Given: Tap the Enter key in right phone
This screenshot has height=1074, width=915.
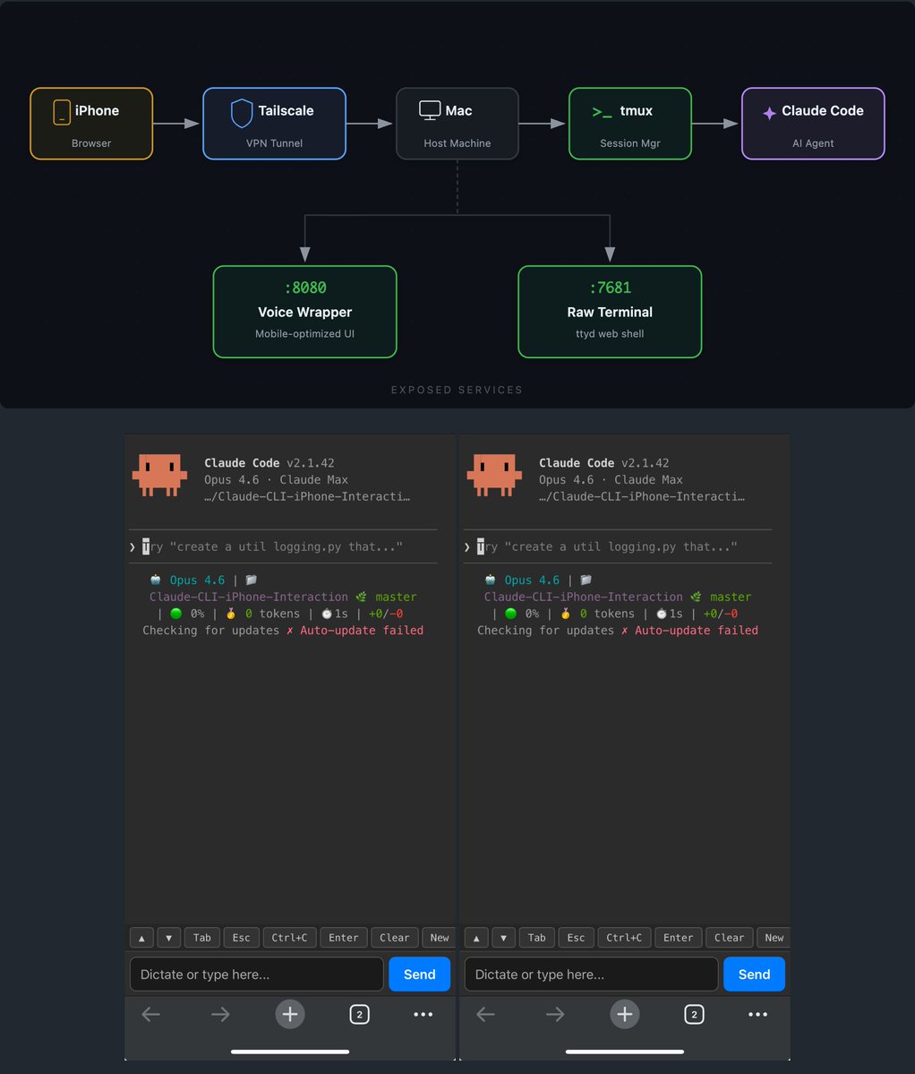Looking at the screenshot, I should (x=679, y=938).
